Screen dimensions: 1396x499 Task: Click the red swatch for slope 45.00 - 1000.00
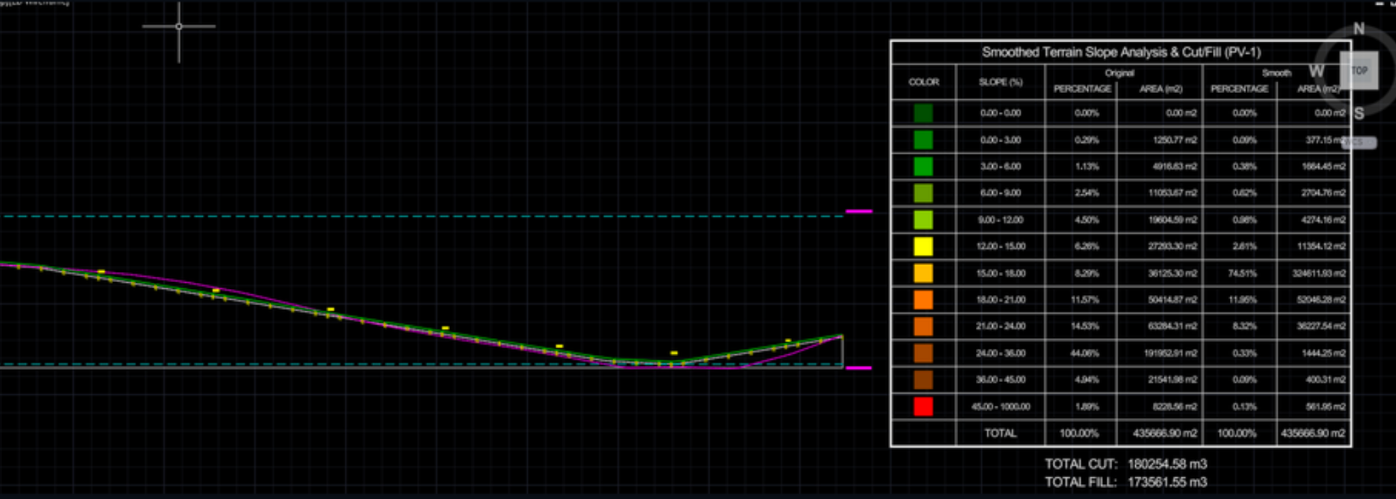point(923,407)
